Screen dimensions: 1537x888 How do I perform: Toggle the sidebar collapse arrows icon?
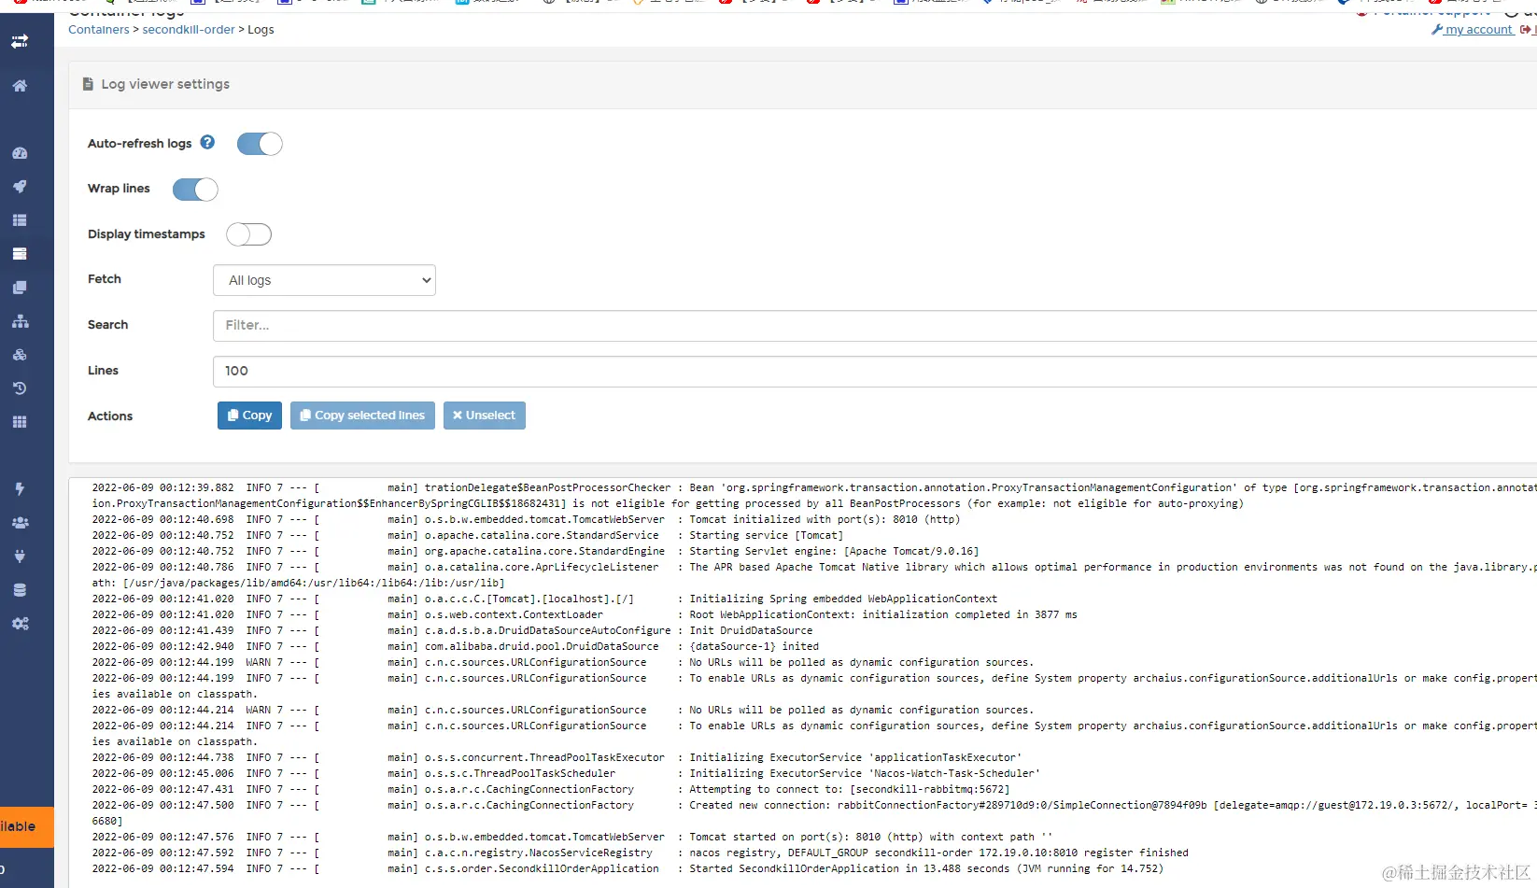point(20,41)
